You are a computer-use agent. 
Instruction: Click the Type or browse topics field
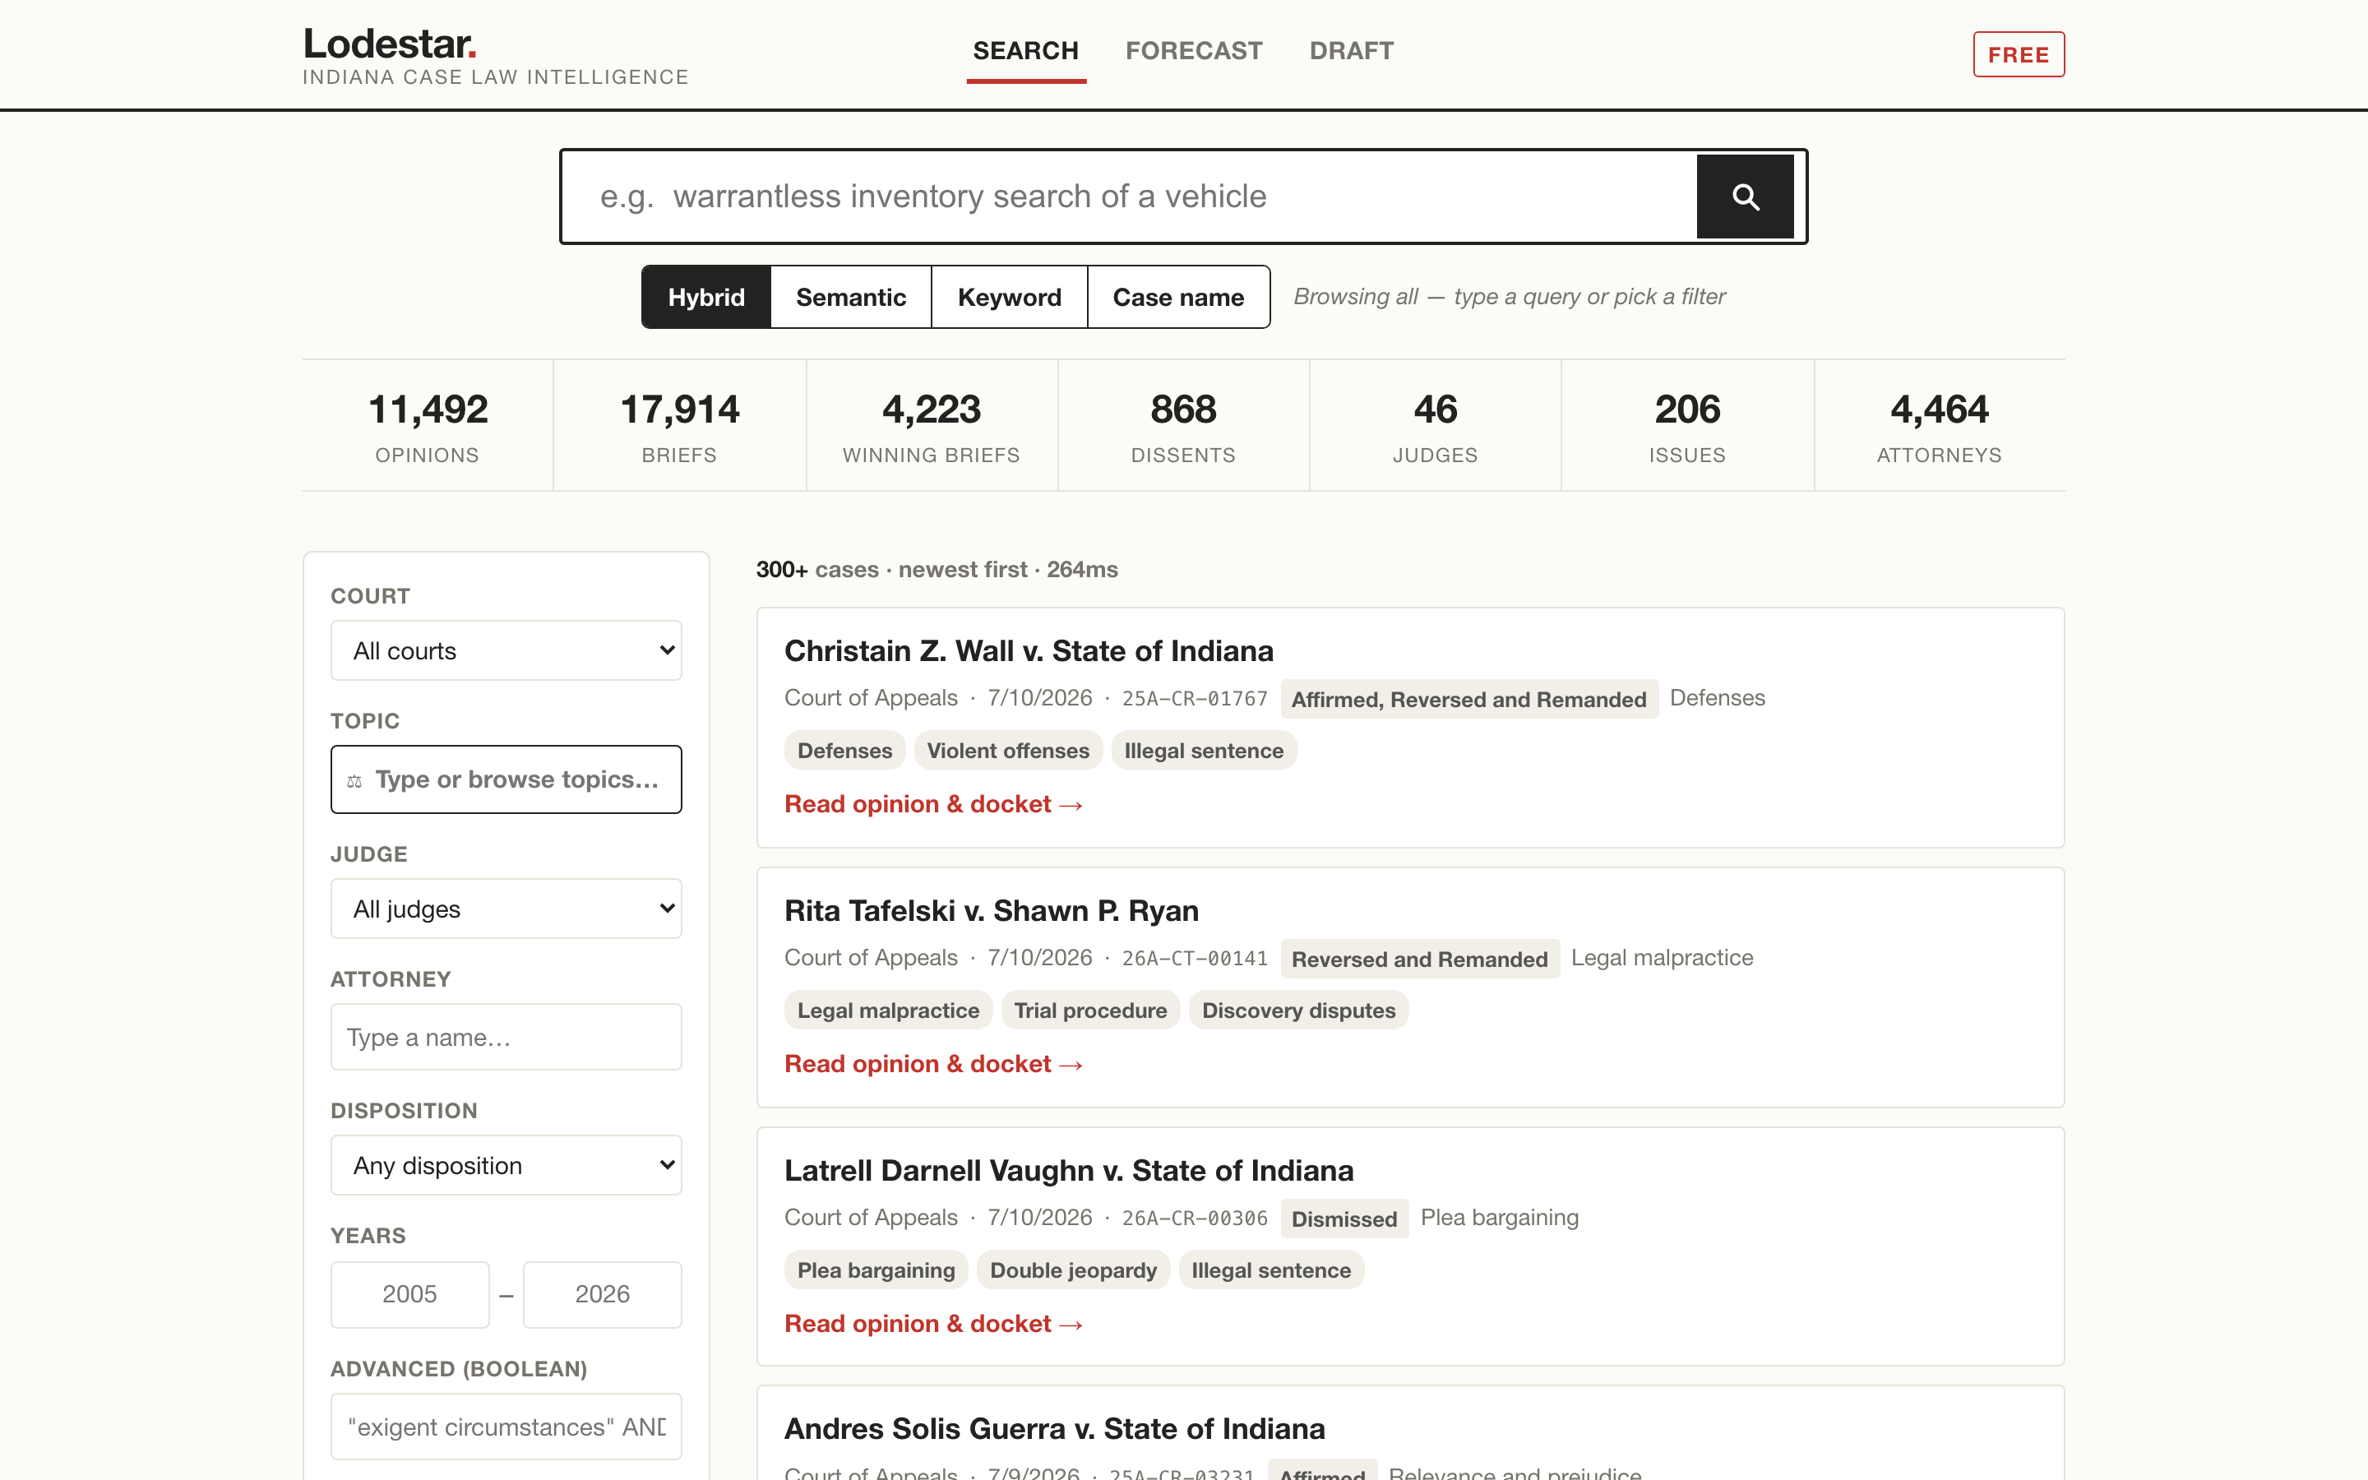tap(506, 780)
